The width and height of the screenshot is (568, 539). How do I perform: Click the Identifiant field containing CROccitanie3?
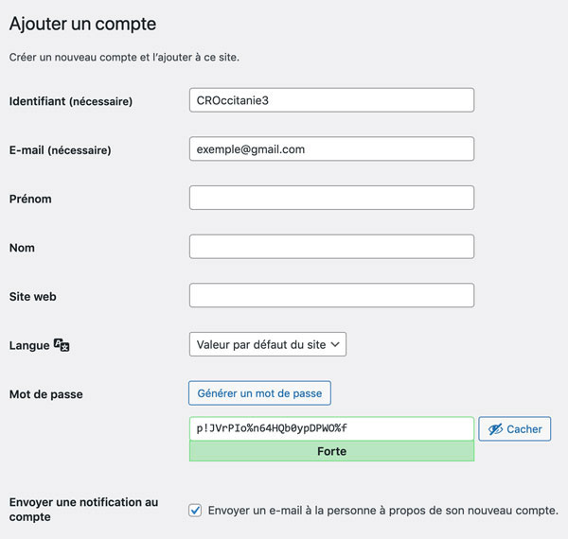[x=331, y=100]
